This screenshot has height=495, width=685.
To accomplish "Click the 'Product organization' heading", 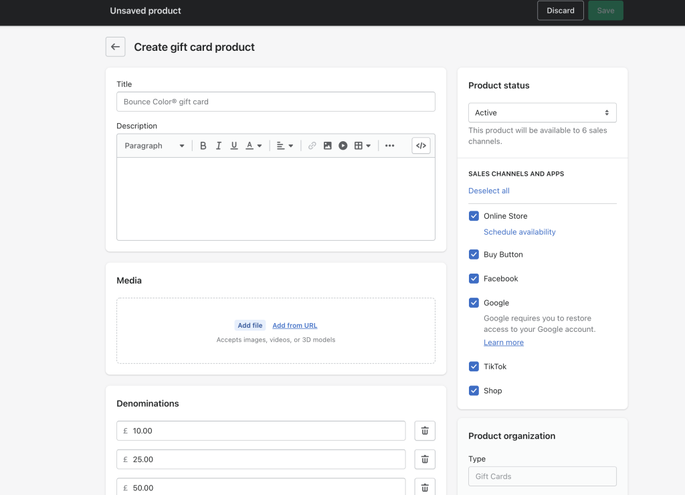I will tap(512, 436).
